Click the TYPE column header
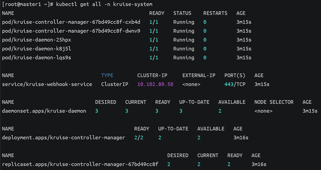 click(x=107, y=76)
